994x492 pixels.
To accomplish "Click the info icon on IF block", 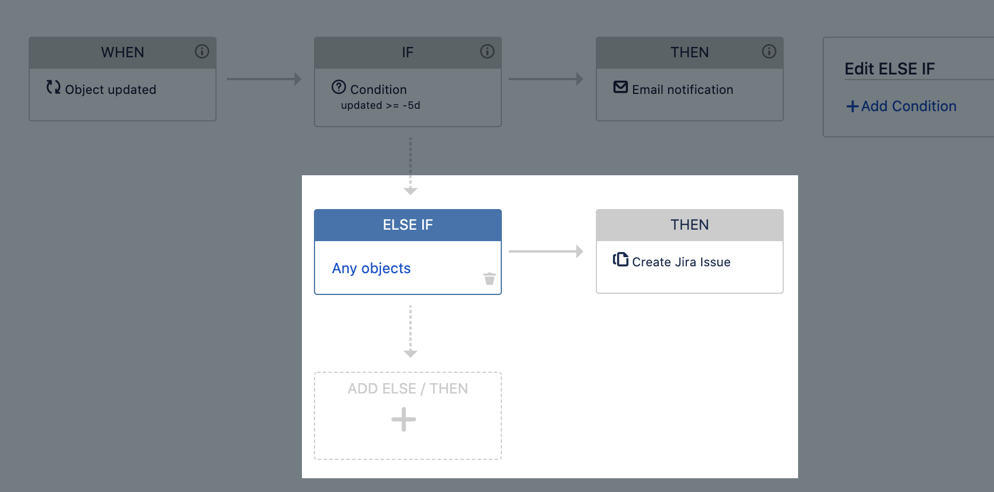I will 487,52.
